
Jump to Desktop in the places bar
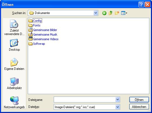pyautogui.click(x=14, y=45)
